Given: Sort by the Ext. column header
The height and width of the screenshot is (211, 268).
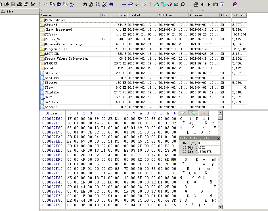Looking at the screenshot, I should click(x=105, y=15).
